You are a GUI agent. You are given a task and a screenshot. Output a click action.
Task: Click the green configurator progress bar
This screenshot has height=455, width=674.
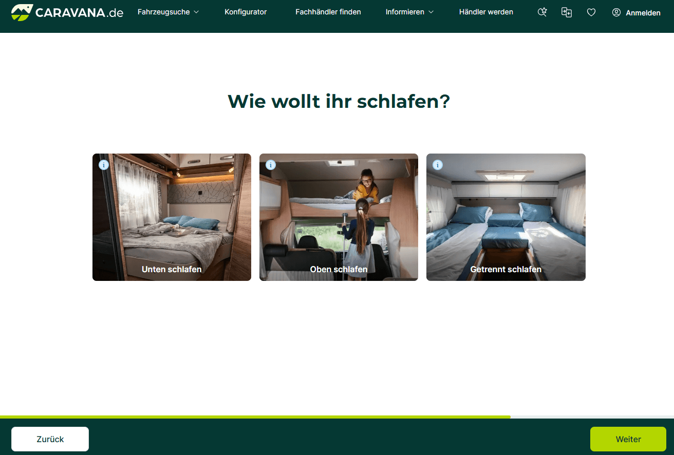point(255,416)
